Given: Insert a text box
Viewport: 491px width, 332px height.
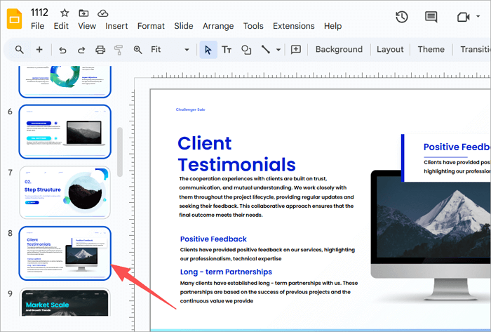Looking at the screenshot, I should 227,50.
